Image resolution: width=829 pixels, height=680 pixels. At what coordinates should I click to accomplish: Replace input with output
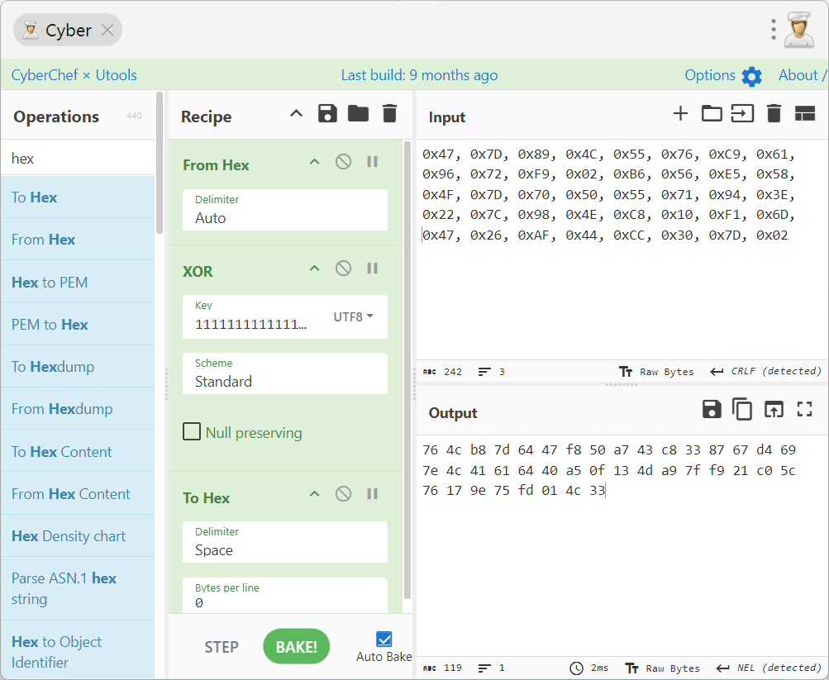tap(774, 410)
